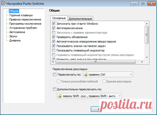Minimize the Punto Switcher settings window
Screen dimensions: 157x115
click(134, 4)
